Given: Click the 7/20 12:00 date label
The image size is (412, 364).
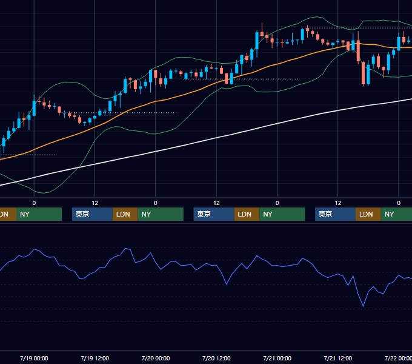Looking at the screenshot, I should point(216,358).
